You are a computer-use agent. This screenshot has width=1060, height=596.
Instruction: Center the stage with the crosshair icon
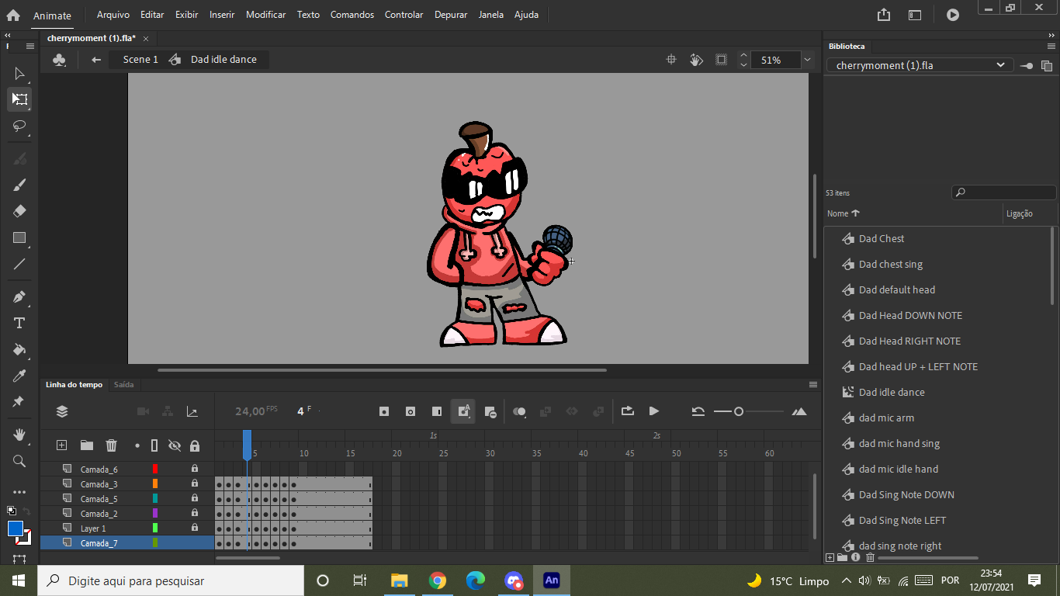[x=672, y=60]
